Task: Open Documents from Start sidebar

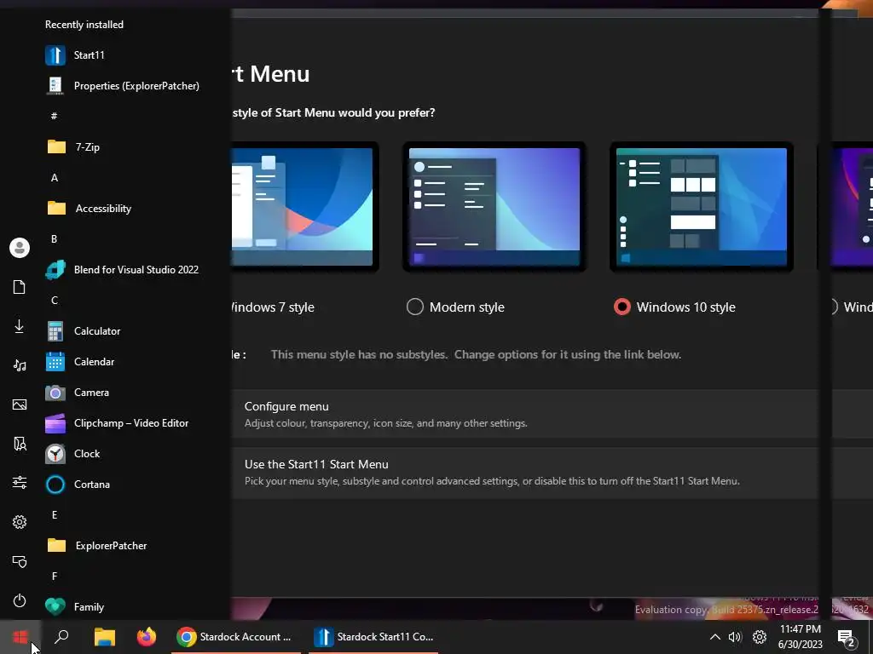Action: pos(20,287)
